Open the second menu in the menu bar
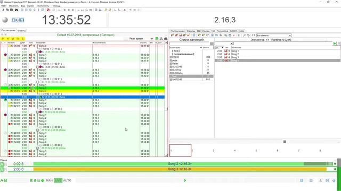This screenshot has width=341, height=191. pos(13,6)
